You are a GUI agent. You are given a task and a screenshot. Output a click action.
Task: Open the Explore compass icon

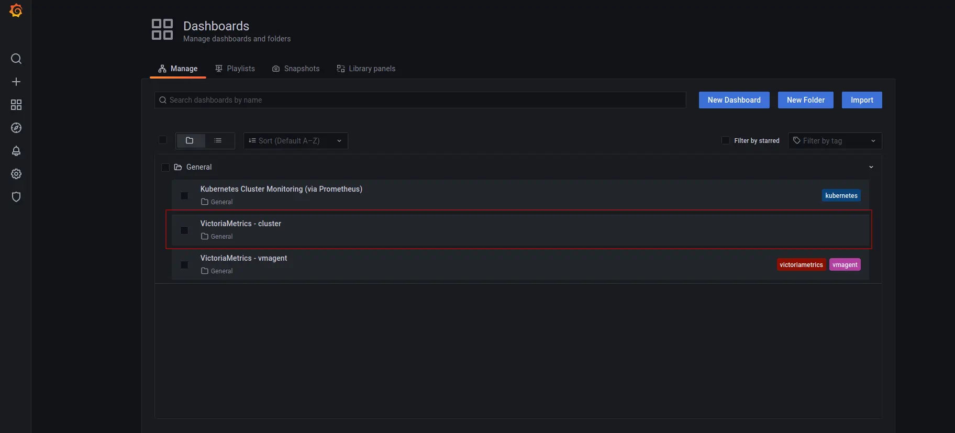[x=16, y=128]
